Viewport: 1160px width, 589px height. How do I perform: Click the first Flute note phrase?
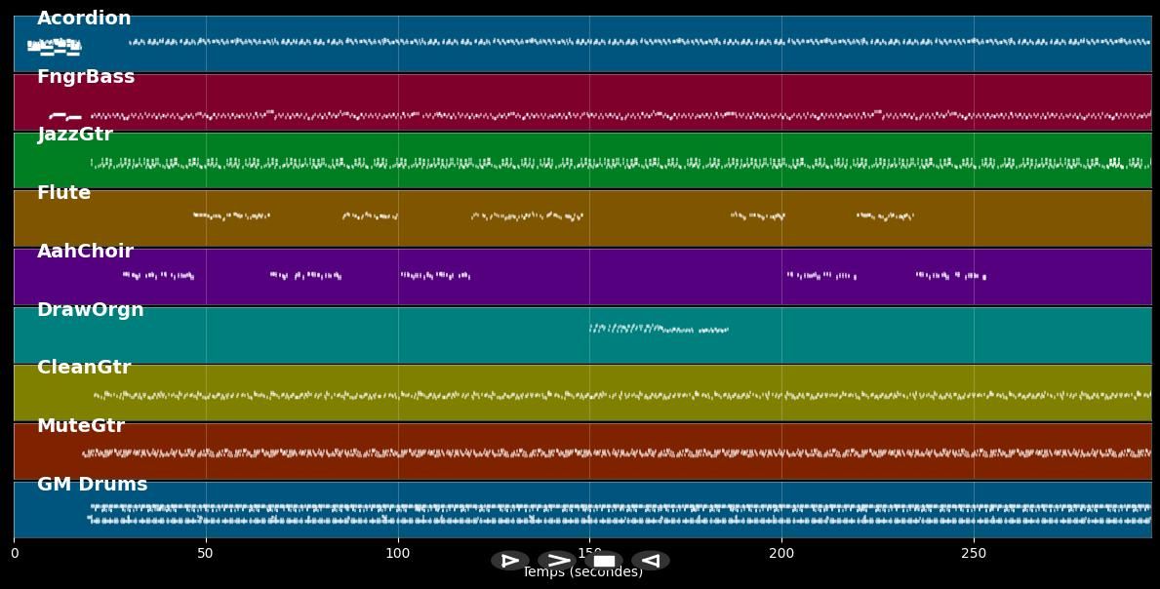coord(231,216)
